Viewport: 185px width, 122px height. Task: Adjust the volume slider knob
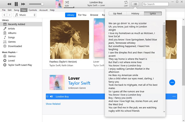click(42, 4)
